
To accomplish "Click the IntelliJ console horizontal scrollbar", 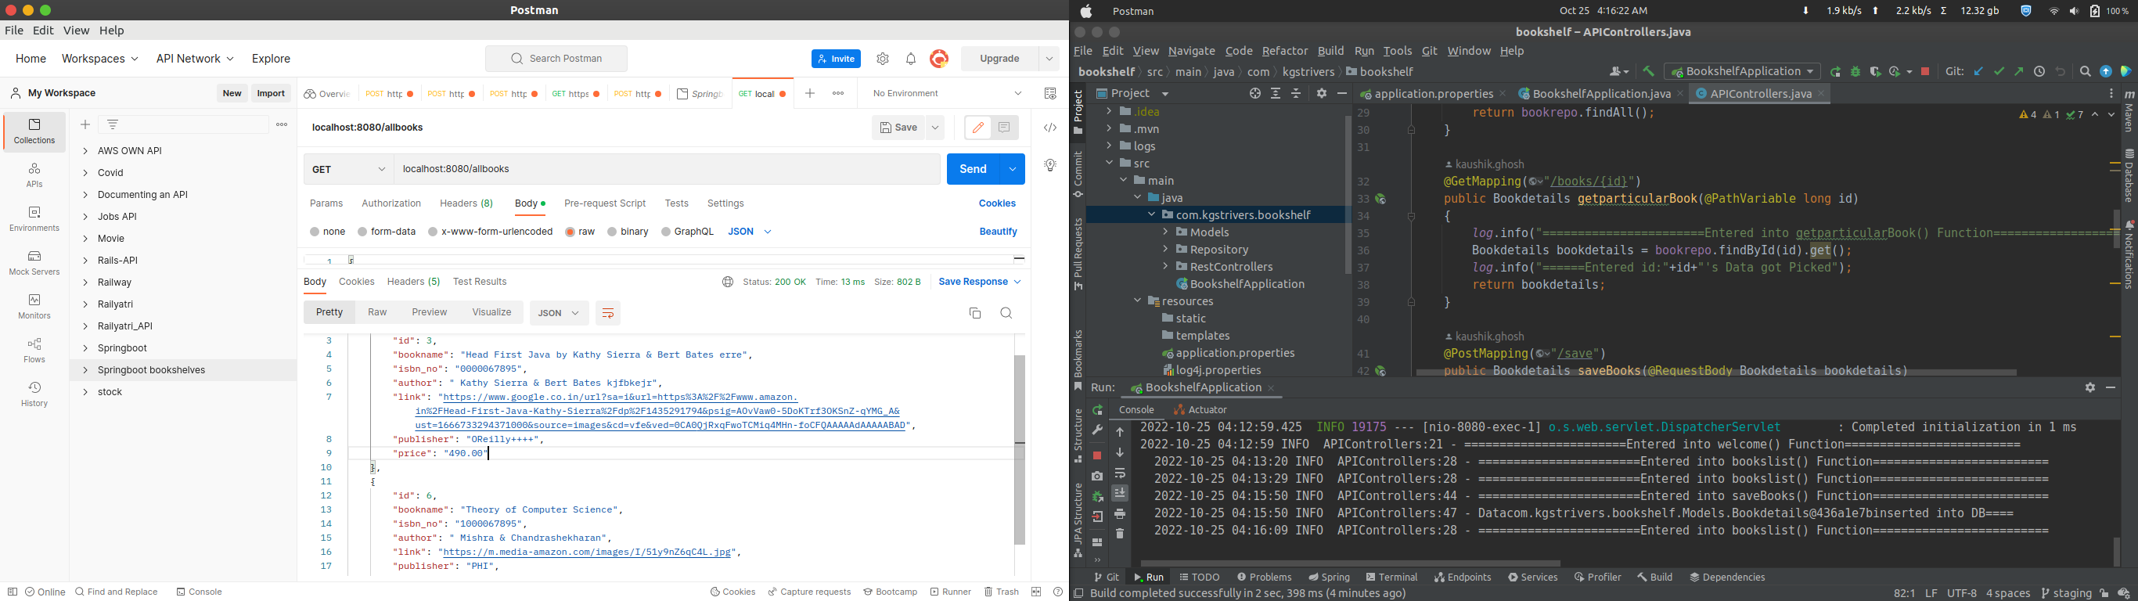I will [x=1351, y=563].
